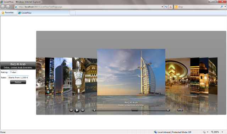Click the rewind button in CoverFlow controls
Viewport: 227px width, 134px height.
pyautogui.click(x=71, y=110)
